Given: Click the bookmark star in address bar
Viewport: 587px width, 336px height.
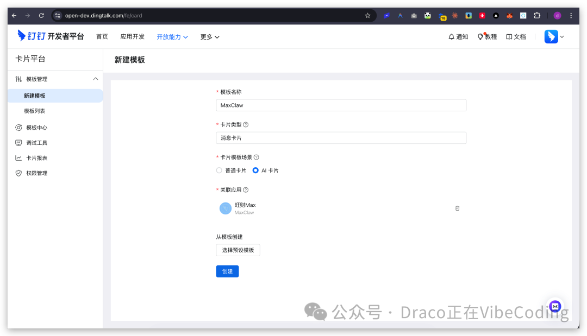Looking at the screenshot, I should pos(367,15).
